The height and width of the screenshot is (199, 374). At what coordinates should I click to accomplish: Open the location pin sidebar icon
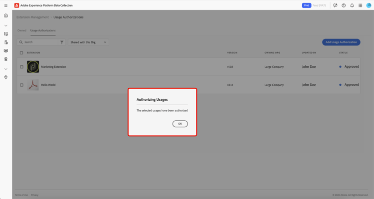(x=5, y=77)
